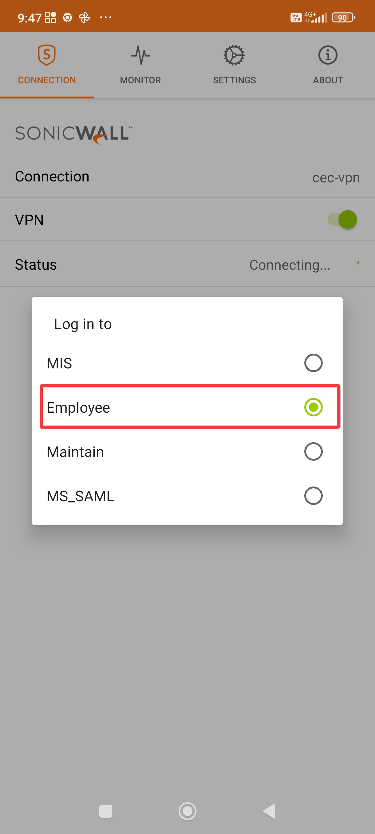Switch to the MONITOR tab label
This screenshot has height=834, width=375.
140,80
